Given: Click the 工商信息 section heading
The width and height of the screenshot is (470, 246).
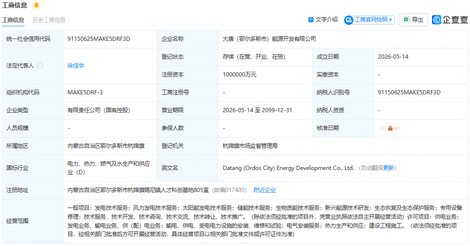Looking at the screenshot, I should pos(15,5).
